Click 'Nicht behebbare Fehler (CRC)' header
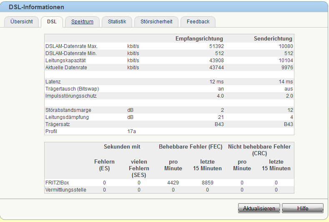The image size is (329, 222). tap(259, 150)
